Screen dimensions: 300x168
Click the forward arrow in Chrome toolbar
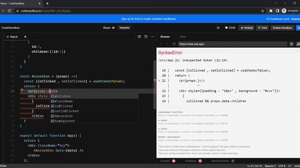click(3, 11)
